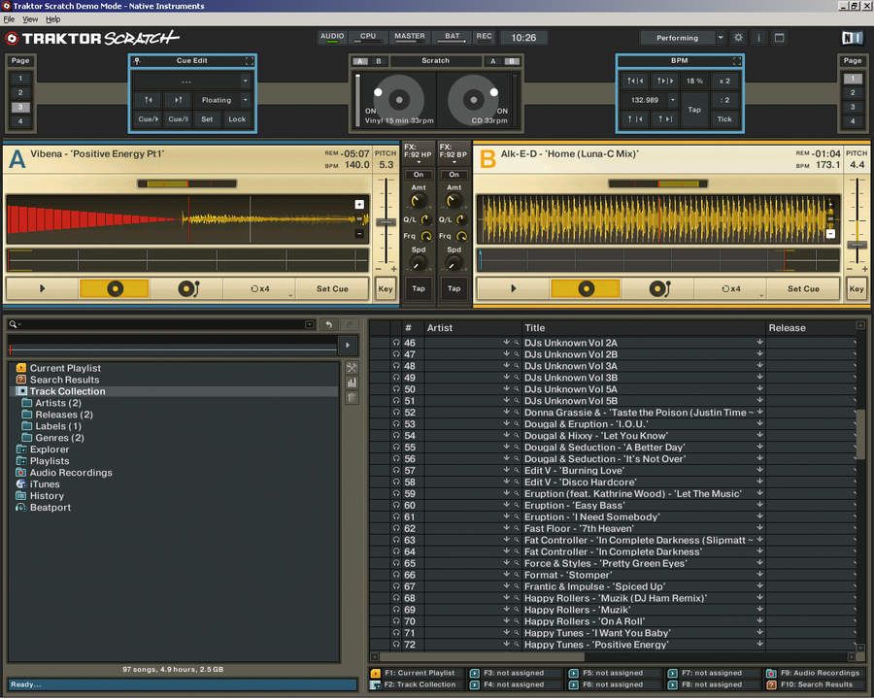The height and width of the screenshot is (699, 874).
Task: Toggle Scratch panel deck A indicator
Action: 360,61
